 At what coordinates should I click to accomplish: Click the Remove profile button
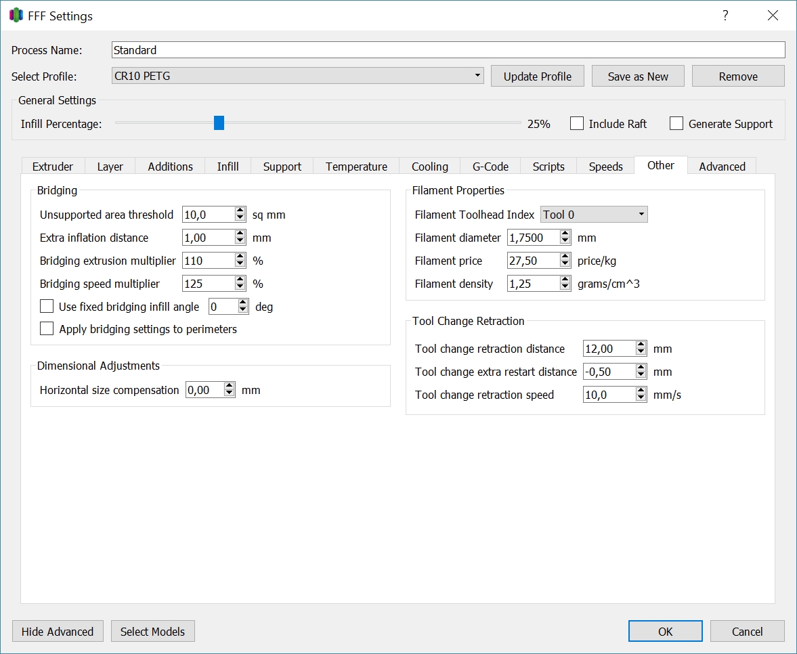[738, 77]
